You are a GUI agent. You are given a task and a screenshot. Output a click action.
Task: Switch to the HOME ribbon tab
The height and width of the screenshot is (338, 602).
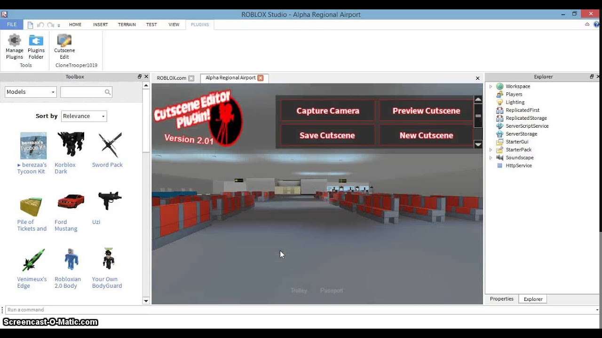click(75, 24)
